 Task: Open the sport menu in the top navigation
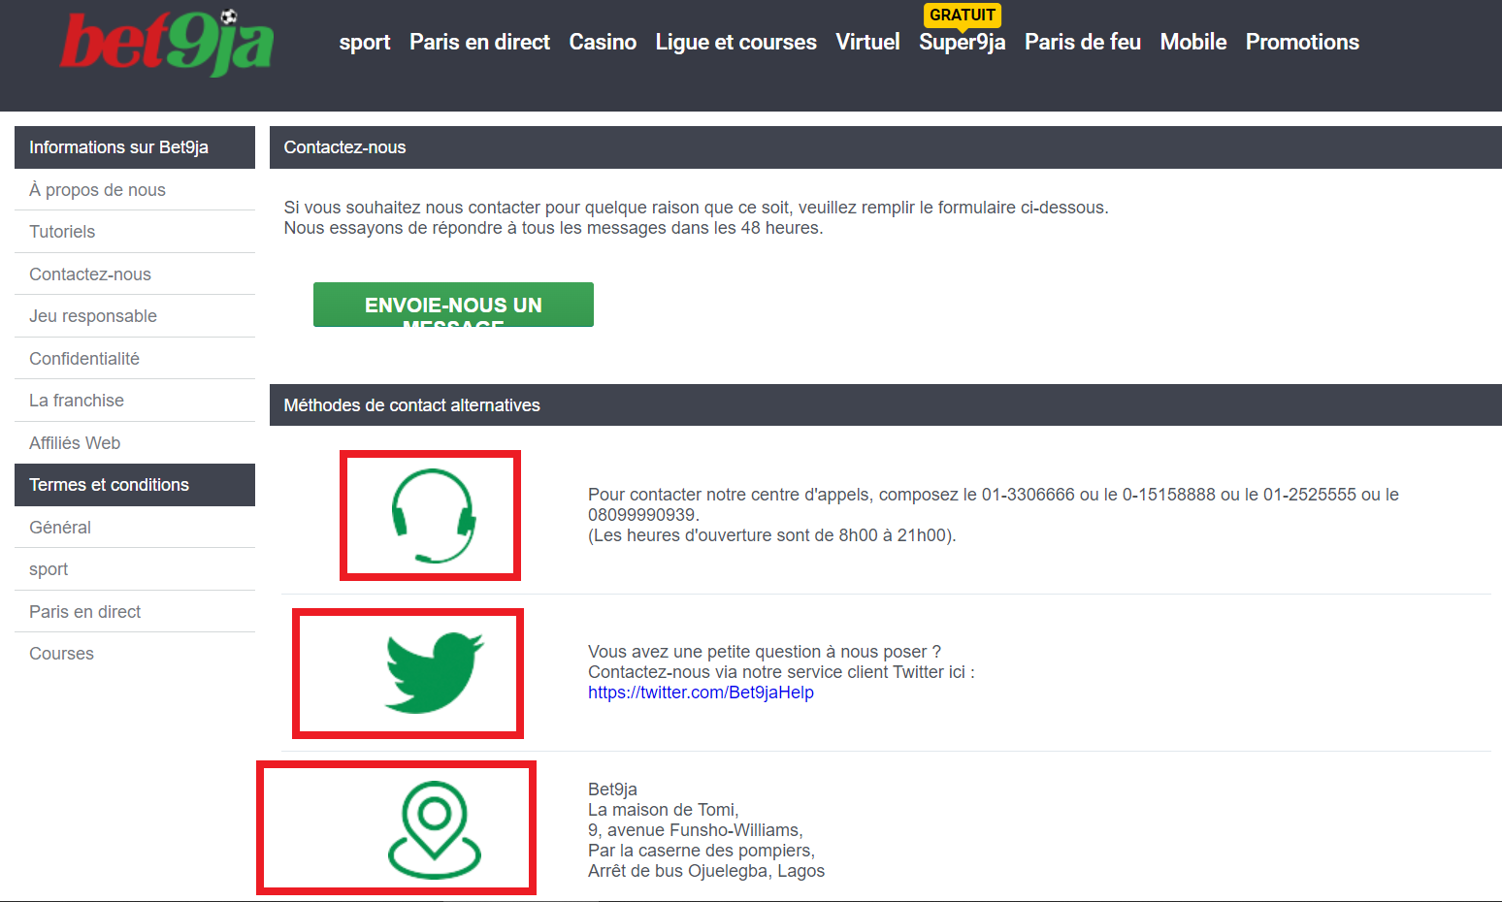pyautogui.click(x=365, y=42)
